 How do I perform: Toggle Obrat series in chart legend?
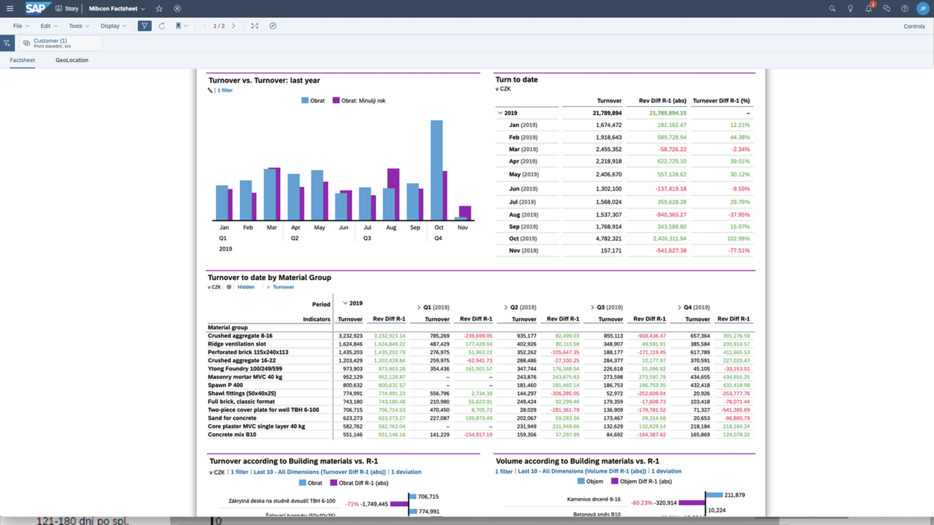click(x=313, y=101)
